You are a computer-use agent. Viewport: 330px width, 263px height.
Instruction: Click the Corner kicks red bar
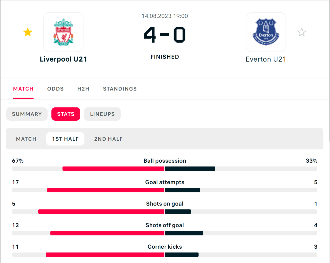pyautogui.click(x=105, y=255)
